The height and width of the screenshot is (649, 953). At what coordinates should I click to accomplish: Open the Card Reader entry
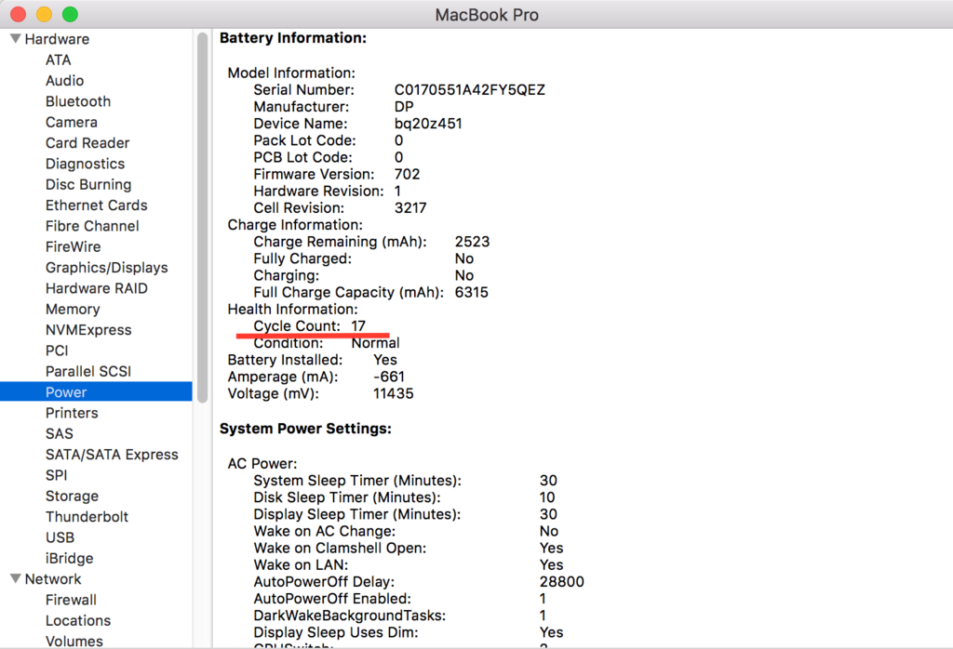click(87, 142)
